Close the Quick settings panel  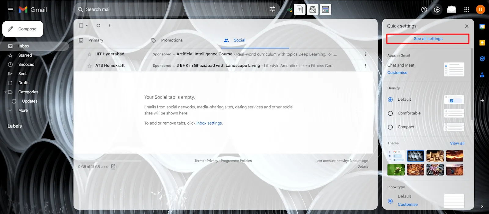point(467,26)
